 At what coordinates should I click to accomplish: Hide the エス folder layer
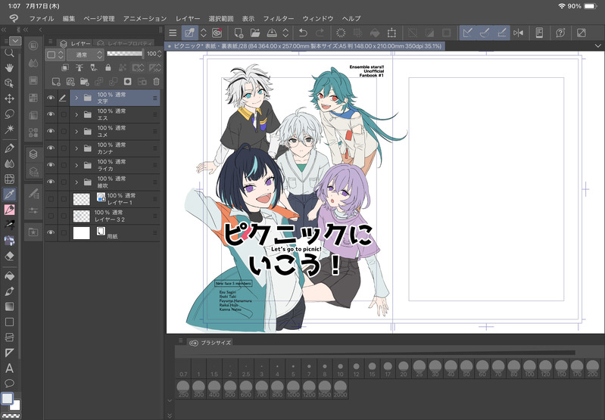(51, 114)
